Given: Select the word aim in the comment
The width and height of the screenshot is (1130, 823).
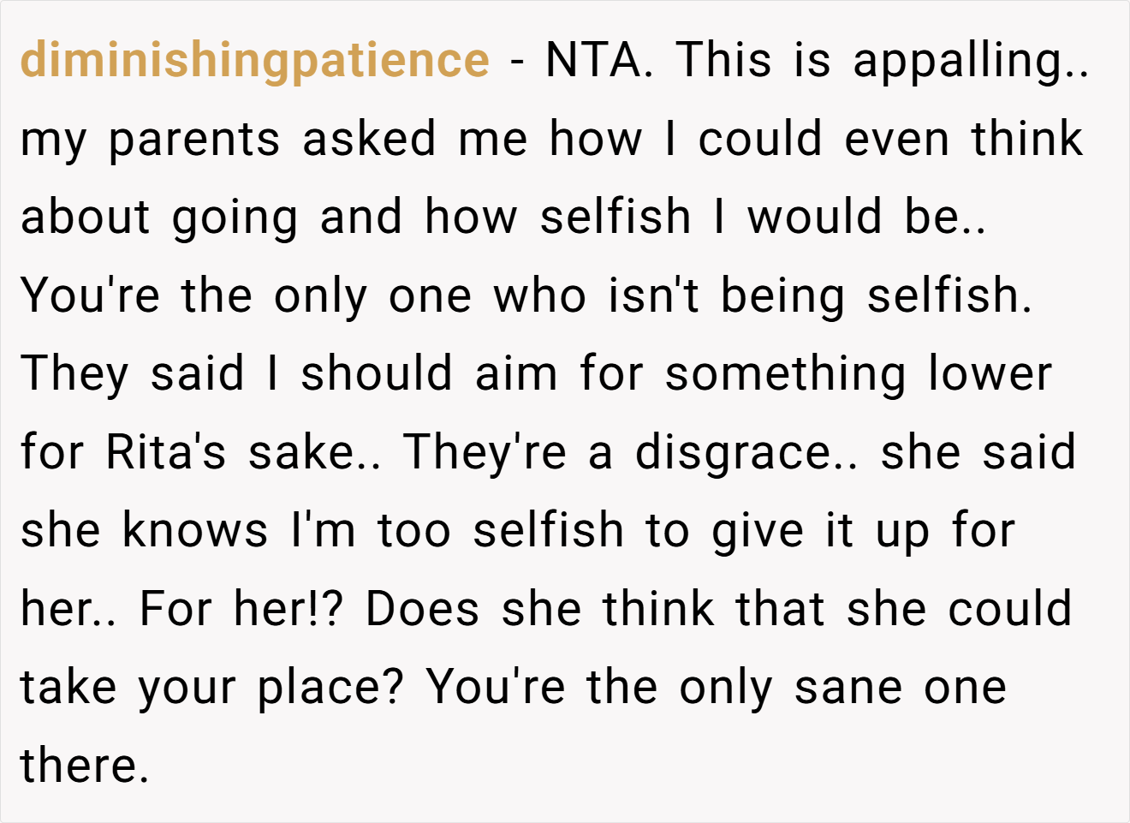Looking at the screenshot, I should click(515, 374).
